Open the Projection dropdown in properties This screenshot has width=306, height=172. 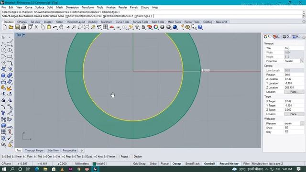302,61
